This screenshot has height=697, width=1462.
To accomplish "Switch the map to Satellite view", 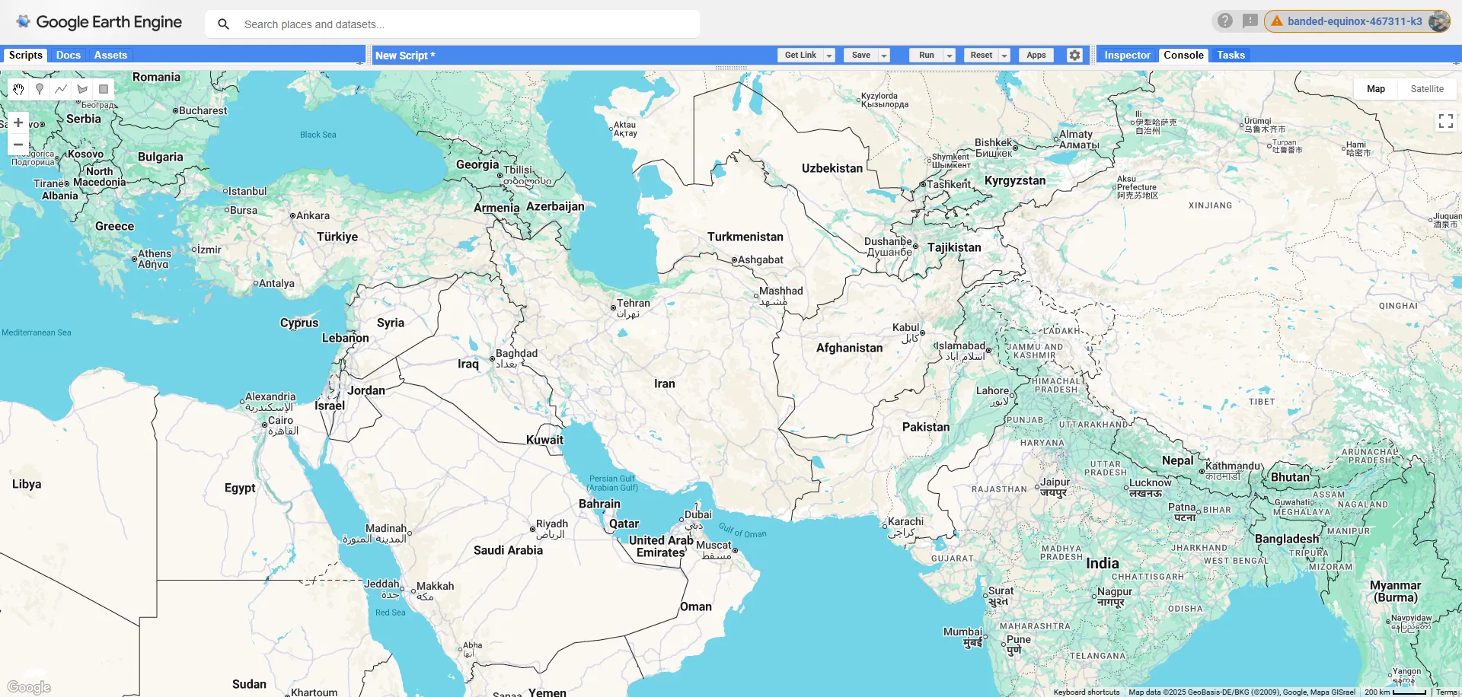I will [1425, 88].
